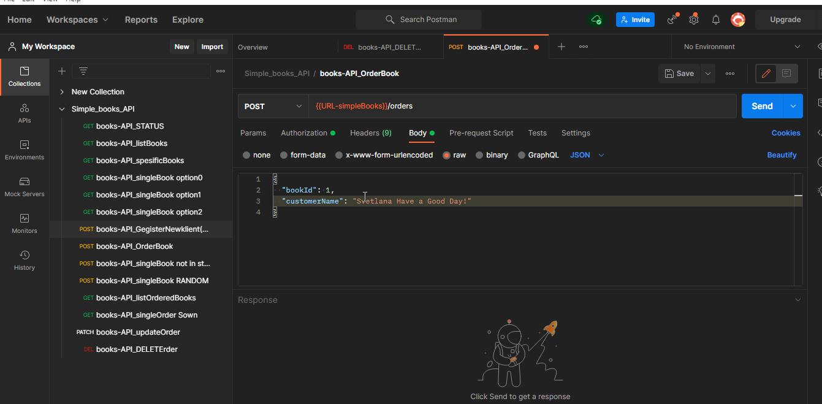Switch to the Authorization tab
The width and height of the screenshot is (822, 404).
pyautogui.click(x=308, y=133)
